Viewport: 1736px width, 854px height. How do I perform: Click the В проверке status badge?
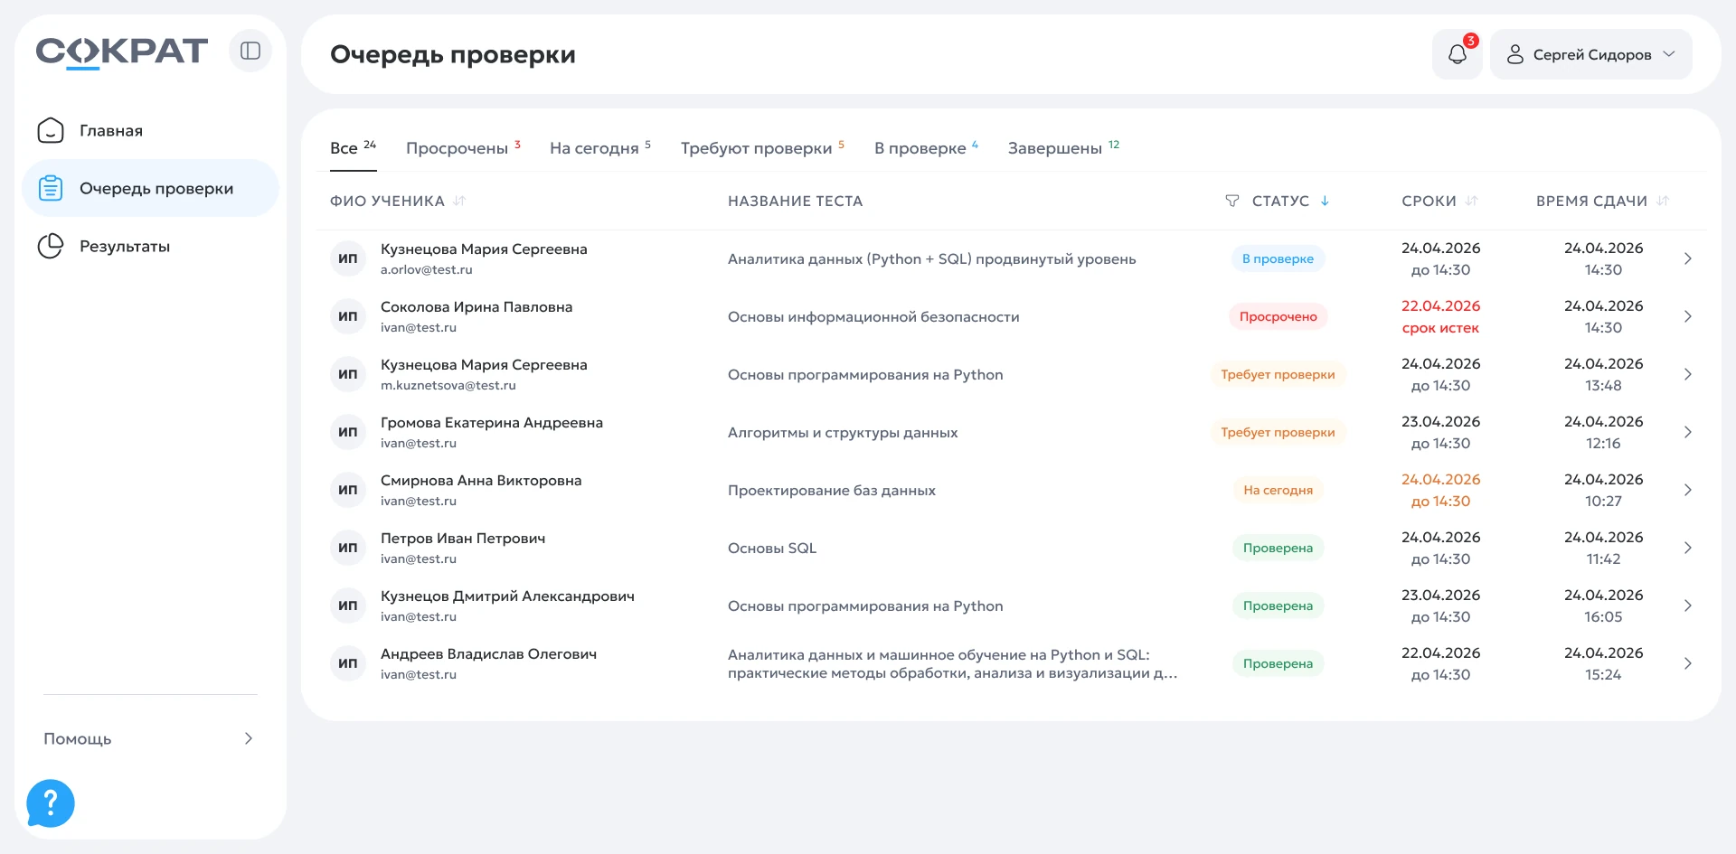[x=1278, y=258]
